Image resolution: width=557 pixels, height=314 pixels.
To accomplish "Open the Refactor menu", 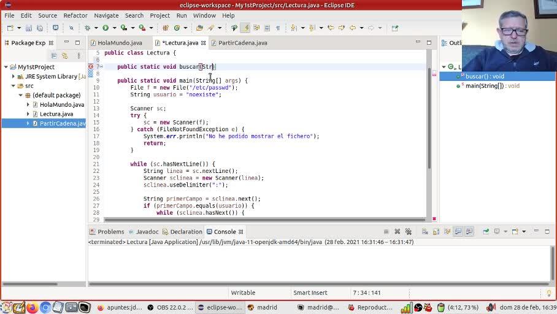I will (x=75, y=15).
